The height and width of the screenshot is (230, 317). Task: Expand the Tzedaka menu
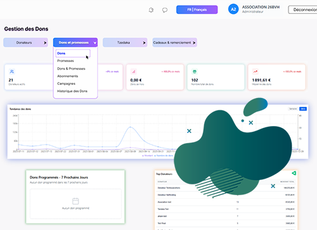tap(125, 42)
